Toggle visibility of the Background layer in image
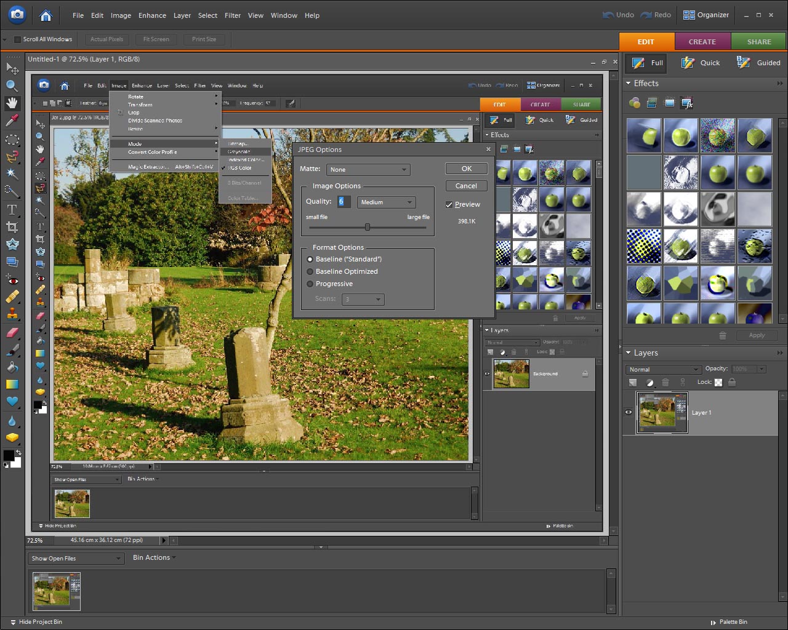The image size is (788, 630). [x=487, y=373]
